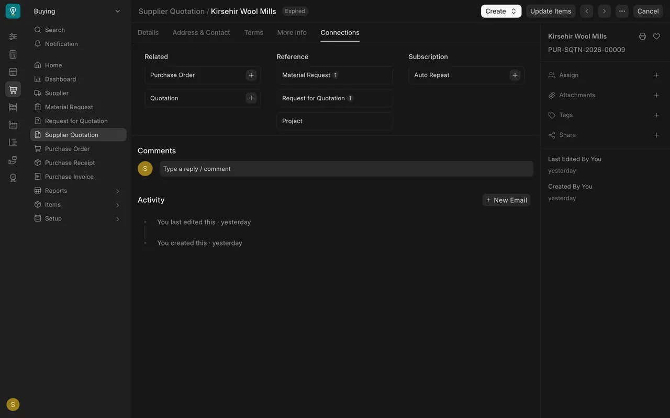
Task: Open the Project connection link
Action: pos(292,121)
